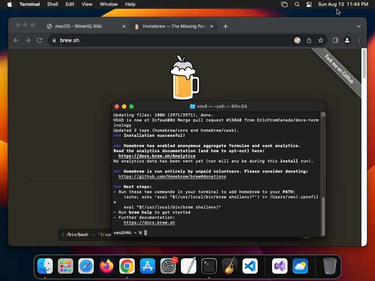Open Control Center in menu bar
The width and height of the screenshot is (375, 281).
click(309, 4)
